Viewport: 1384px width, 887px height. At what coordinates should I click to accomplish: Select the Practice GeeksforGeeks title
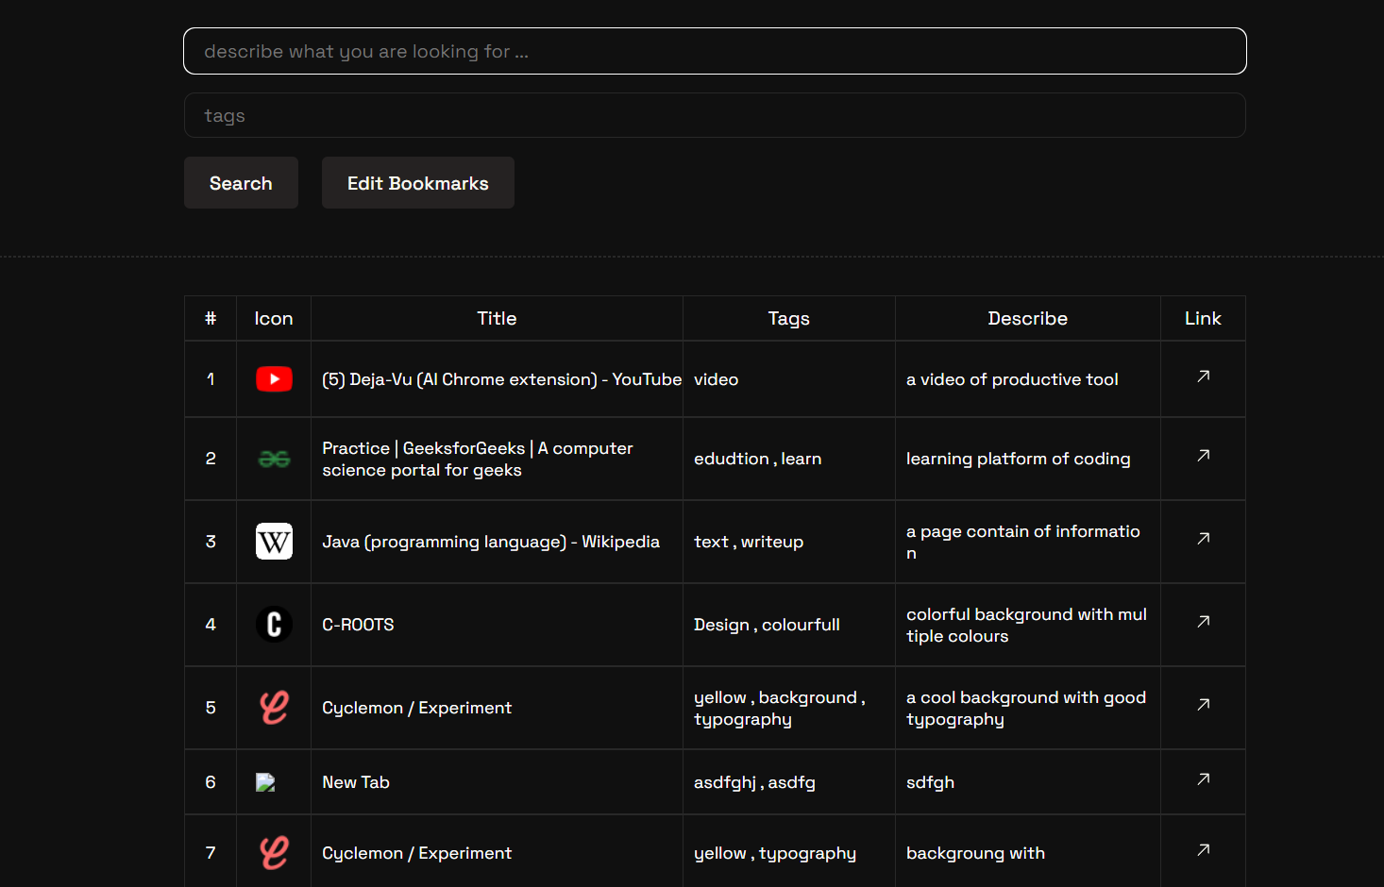pos(478,459)
